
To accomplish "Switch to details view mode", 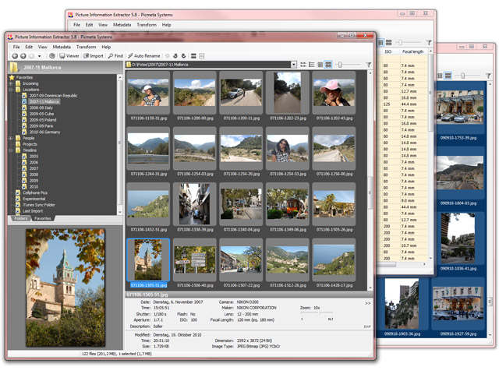I will pyautogui.click(x=320, y=64).
